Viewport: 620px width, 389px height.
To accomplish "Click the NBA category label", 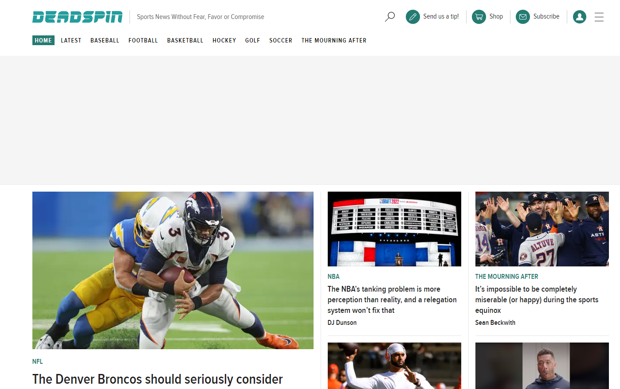I will pyautogui.click(x=334, y=277).
